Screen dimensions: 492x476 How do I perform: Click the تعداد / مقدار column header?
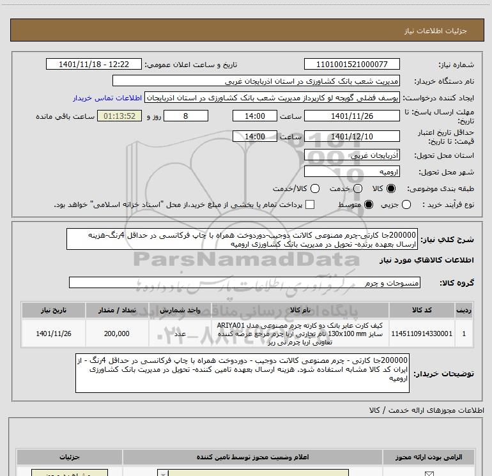[x=117, y=311]
